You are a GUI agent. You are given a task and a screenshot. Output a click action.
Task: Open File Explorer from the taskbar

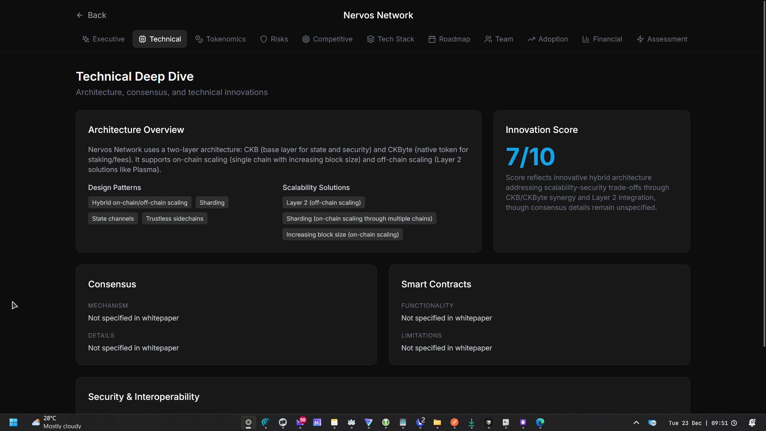(x=437, y=422)
